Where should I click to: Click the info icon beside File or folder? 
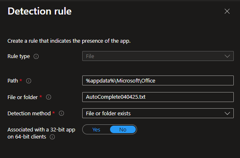pos(49,97)
